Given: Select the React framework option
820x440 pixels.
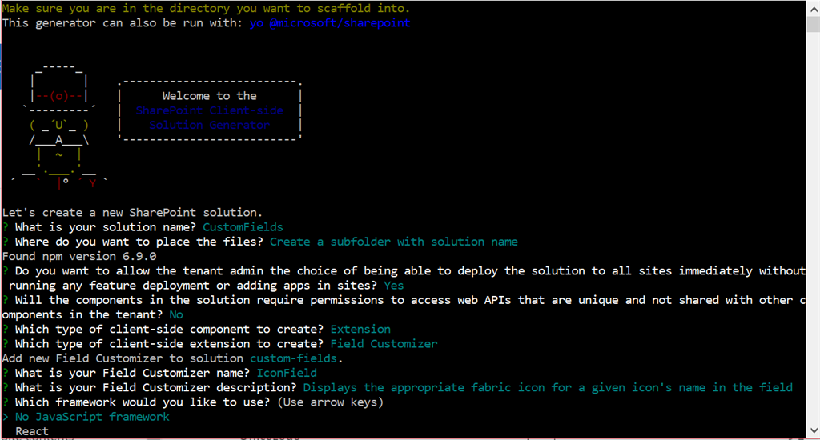Looking at the screenshot, I should pos(32,431).
